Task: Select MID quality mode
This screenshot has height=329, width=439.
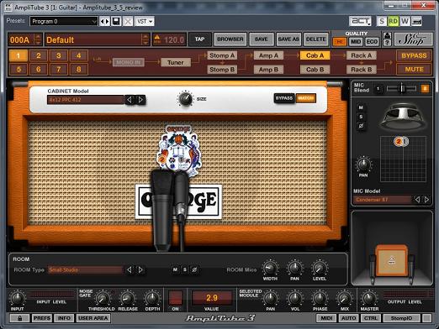Action: (356, 42)
